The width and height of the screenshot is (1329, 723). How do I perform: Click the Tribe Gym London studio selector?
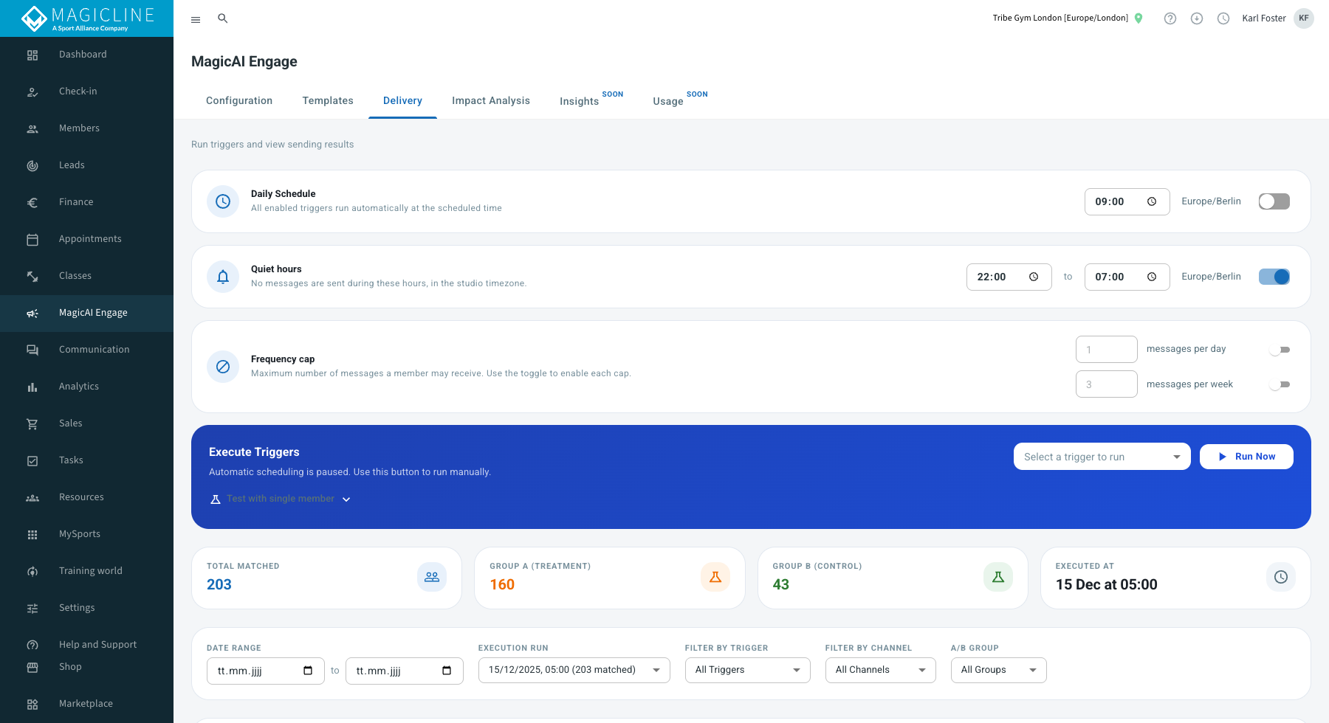click(x=1060, y=18)
